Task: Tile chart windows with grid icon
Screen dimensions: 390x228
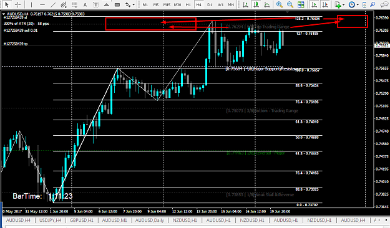Action: 301,4
